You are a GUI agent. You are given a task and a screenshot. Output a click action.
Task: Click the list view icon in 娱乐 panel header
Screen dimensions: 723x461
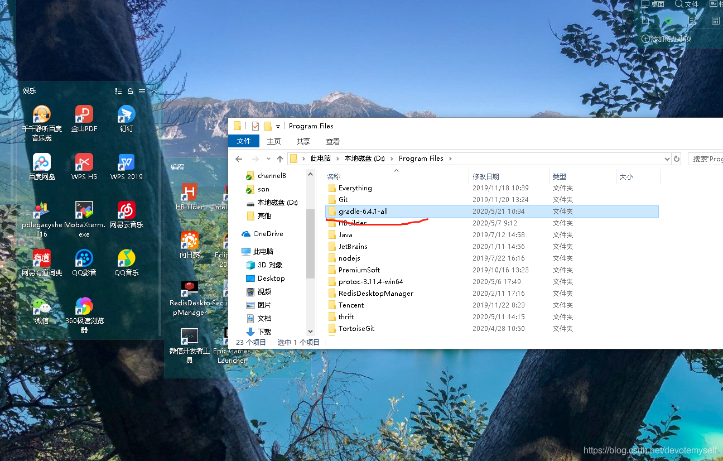coord(118,91)
